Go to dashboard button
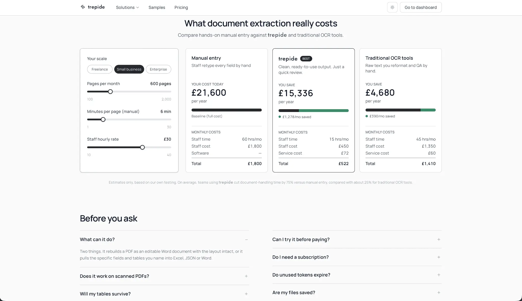Viewport: 522px width, 301px height. tap(421, 7)
